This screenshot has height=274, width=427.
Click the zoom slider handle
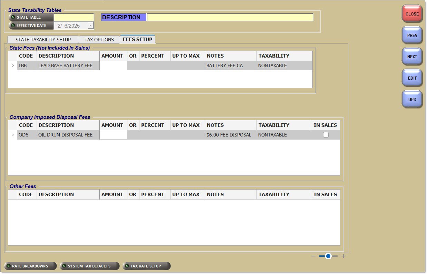pos(328,256)
